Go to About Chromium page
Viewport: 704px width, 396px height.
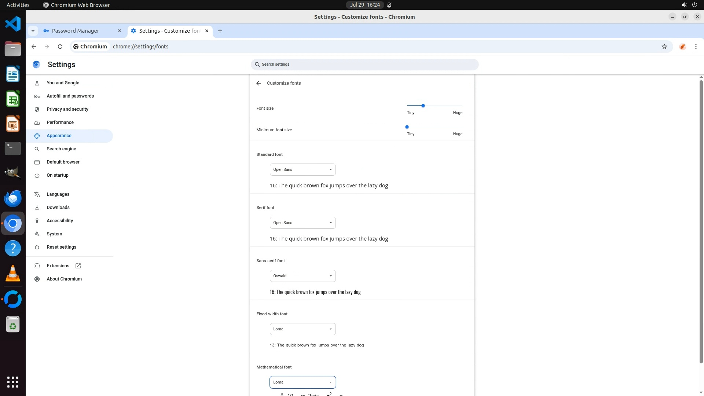[x=64, y=279]
